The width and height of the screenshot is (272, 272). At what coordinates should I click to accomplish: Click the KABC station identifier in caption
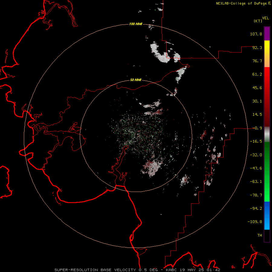pyautogui.click(x=171, y=270)
